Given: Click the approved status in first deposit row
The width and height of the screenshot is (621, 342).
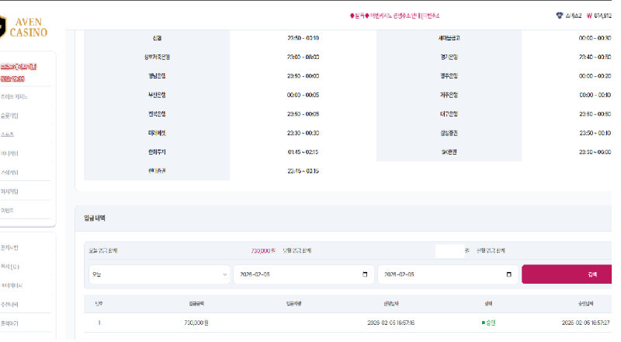Looking at the screenshot, I should tap(489, 323).
